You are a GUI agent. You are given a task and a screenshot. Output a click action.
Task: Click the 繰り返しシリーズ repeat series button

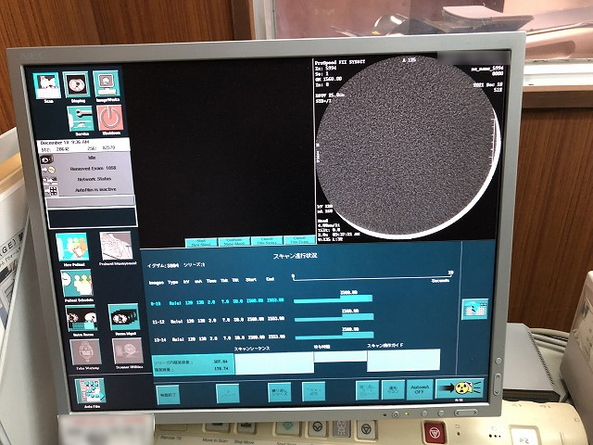(279, 392)
